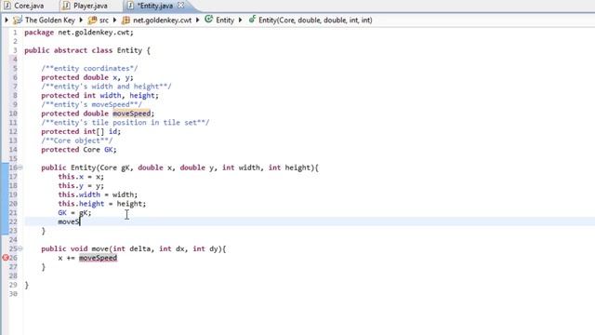Click the Entity.java file icon in tab
Image resolution: width=595 pixels, height=335 pixels.
coord(130,6)
